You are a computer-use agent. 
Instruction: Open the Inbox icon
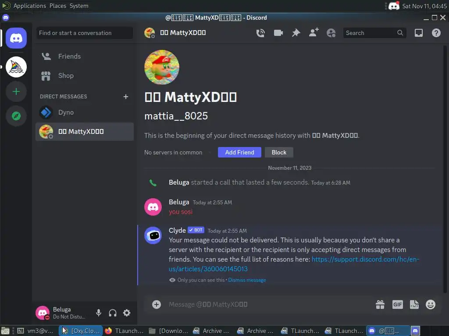pyautogui.click(x=419, y=33)
